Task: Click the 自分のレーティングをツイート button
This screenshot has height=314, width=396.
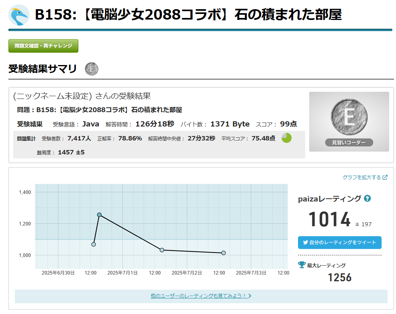Action: pyautogui.click(x=340, y=243)
